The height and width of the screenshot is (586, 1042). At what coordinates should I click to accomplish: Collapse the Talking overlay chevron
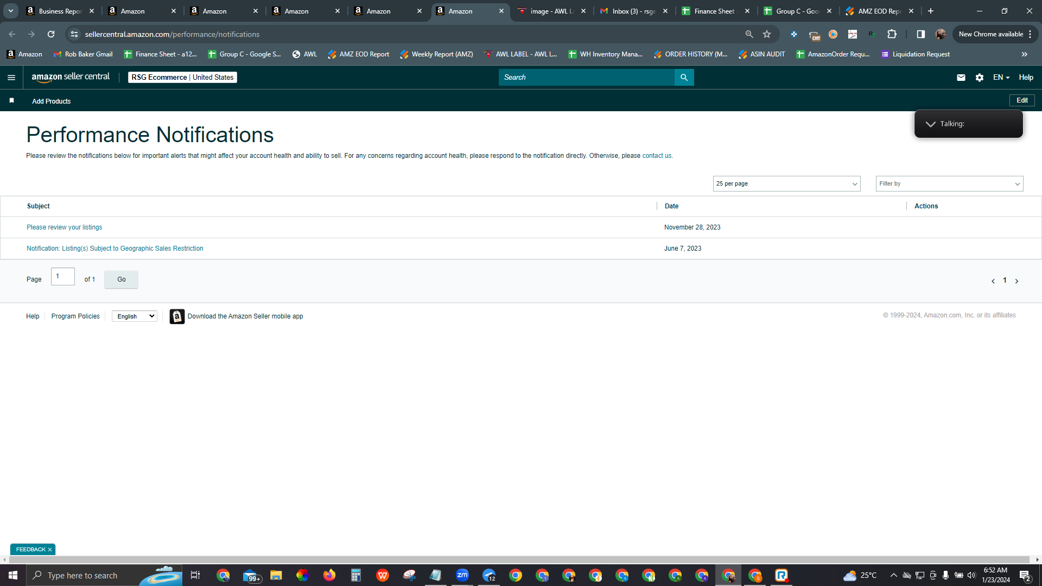coord(930,124)
